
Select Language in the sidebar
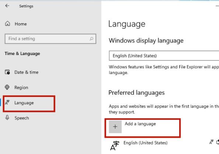click(x=24, y=103)
